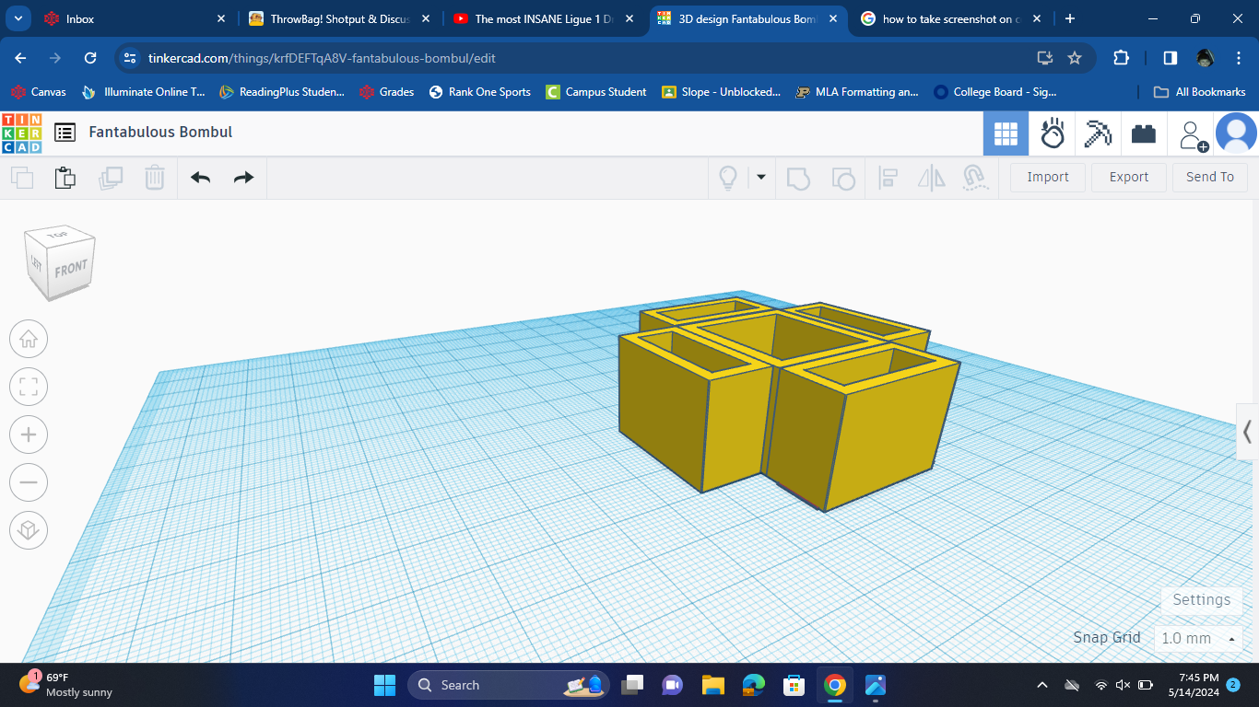Zoom out with the minus button
1259x707 pixels.
click(29, 482)
